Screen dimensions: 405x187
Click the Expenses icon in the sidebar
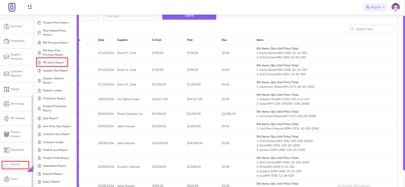click(7, 26)
